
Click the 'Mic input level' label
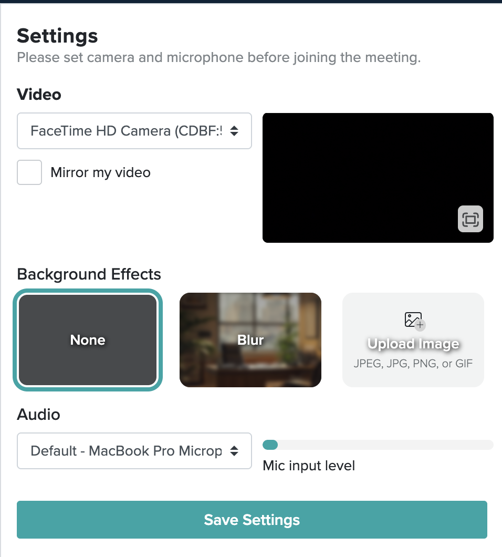pyautogui.click(x=309, y=466)
